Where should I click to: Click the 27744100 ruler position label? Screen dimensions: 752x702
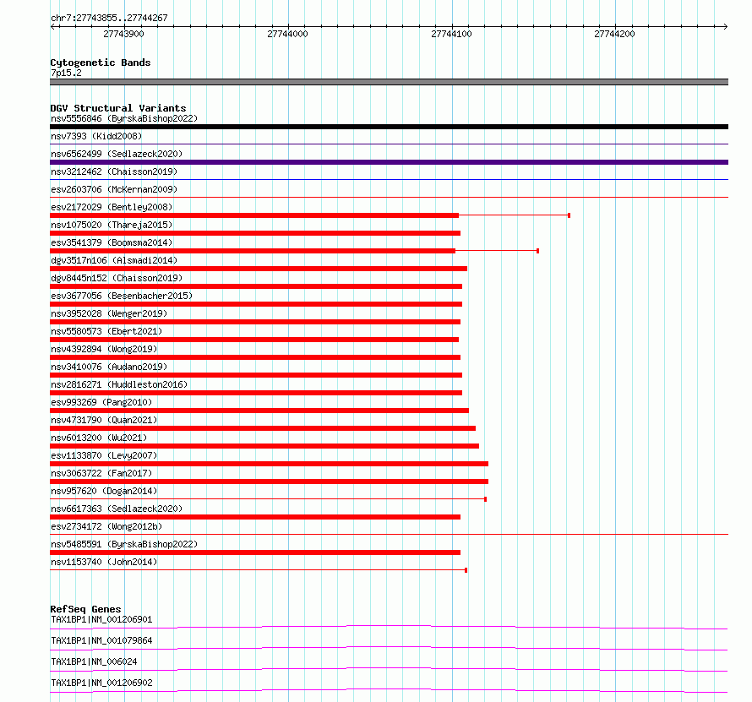[x=451, y=34]
